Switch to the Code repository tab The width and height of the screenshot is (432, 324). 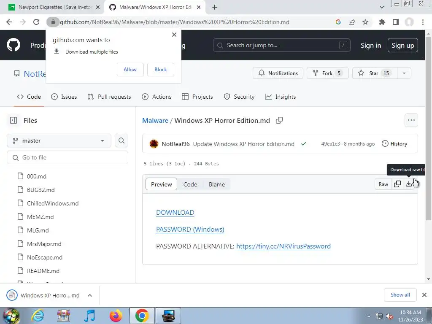29,97
